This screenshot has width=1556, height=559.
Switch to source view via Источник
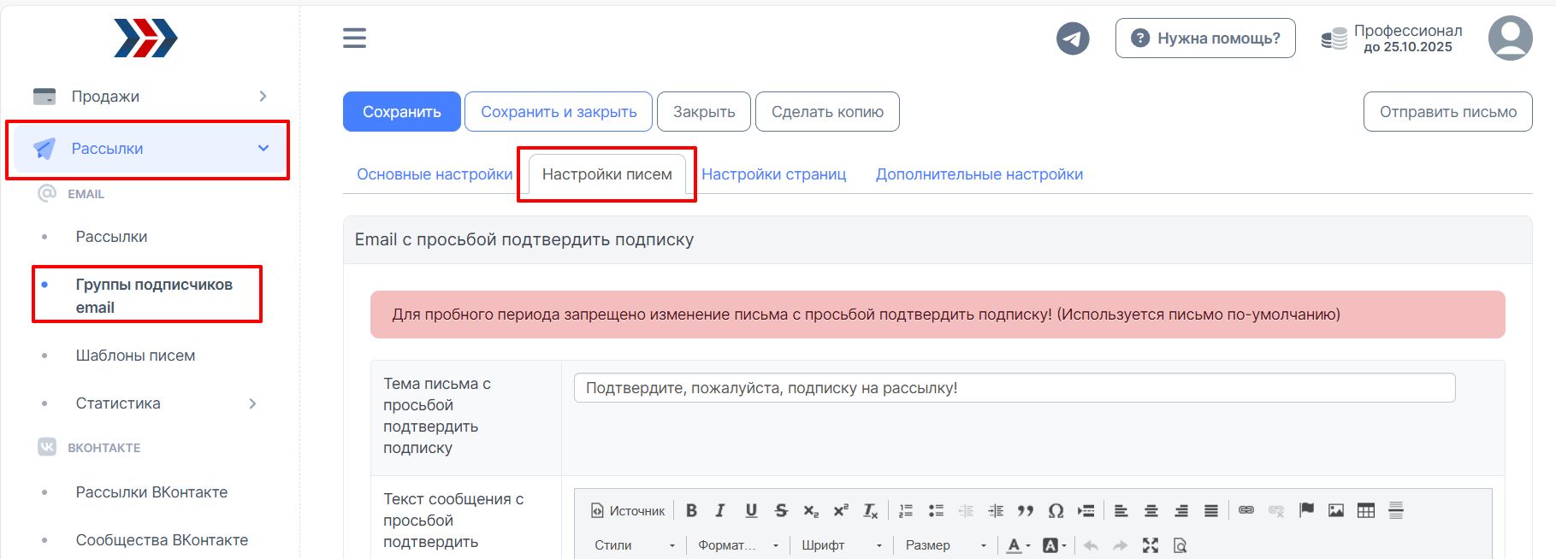coord(628,510)
